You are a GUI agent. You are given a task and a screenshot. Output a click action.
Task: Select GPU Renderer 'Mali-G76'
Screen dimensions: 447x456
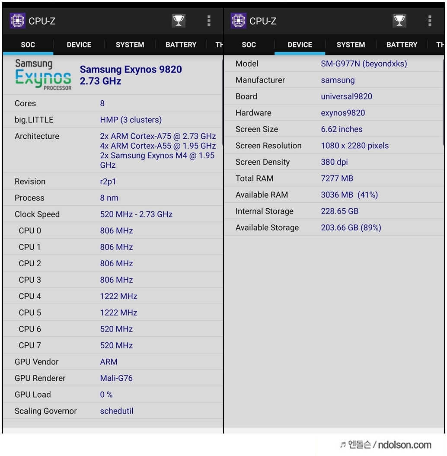(116, 378)
